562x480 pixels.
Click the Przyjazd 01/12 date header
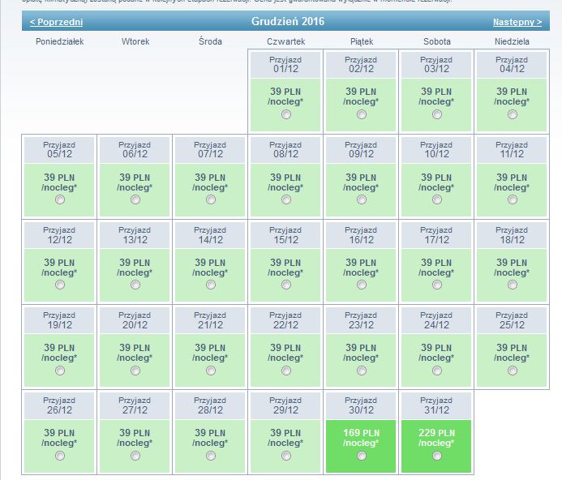pyautogui.click(x=285, y=65)
